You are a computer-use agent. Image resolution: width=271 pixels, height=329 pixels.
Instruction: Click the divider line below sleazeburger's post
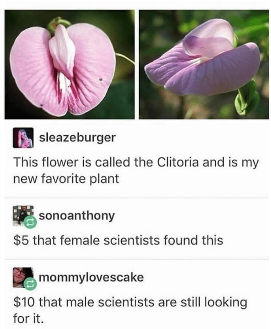[x=137, y=197]
